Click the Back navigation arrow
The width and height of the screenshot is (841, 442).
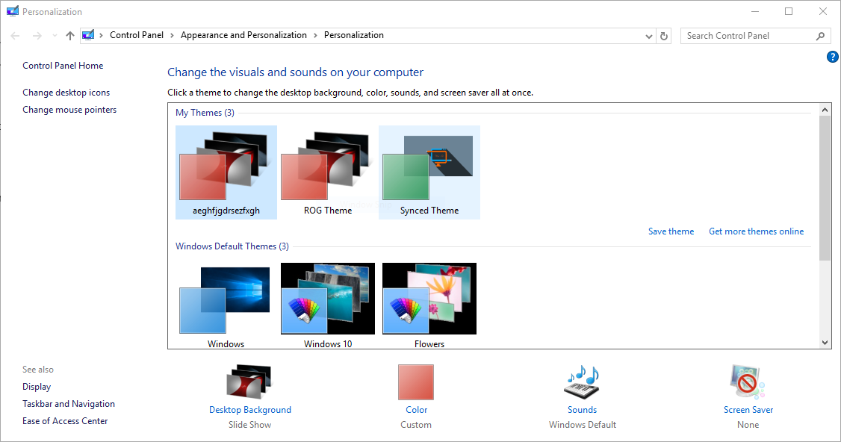click(x=15, y=35)
